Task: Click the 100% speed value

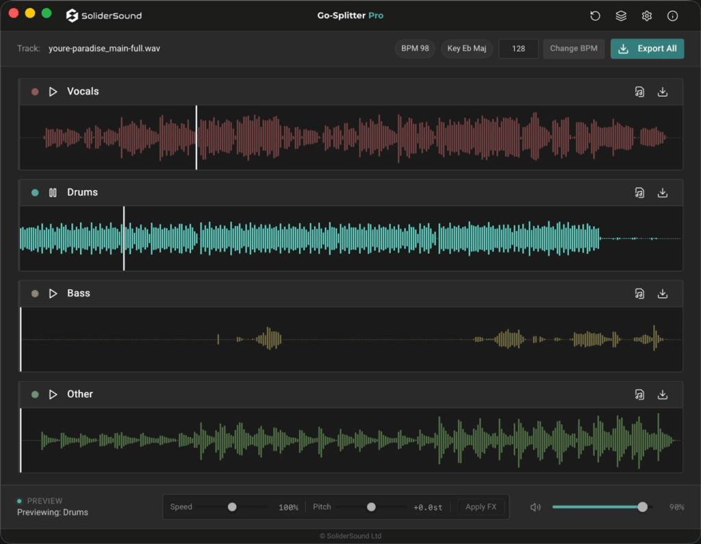Action: [x=288, y=507]
